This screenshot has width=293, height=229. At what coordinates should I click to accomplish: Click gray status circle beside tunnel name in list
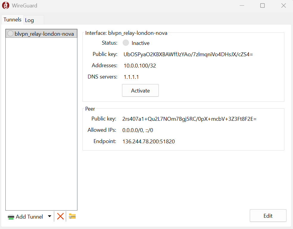[x=10, y=34]
